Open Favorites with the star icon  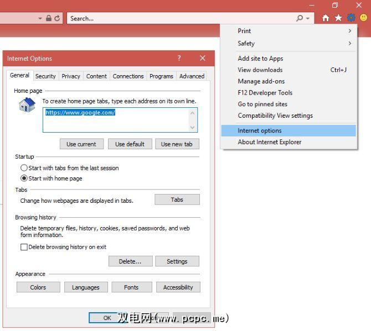[338, 18]
